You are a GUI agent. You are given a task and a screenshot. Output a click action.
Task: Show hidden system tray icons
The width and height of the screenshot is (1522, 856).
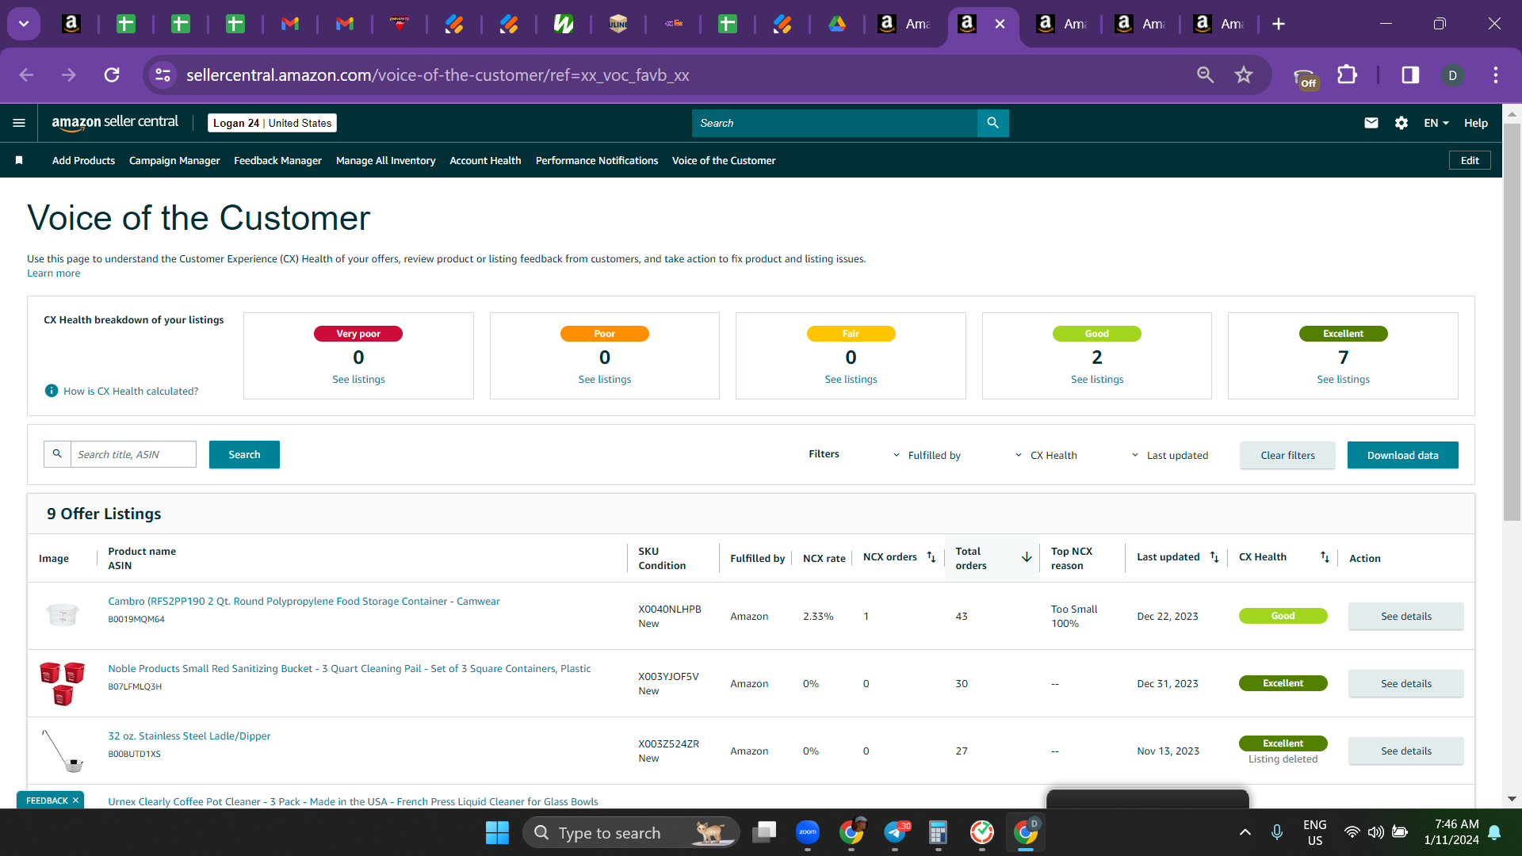(x=1245, y=832)
